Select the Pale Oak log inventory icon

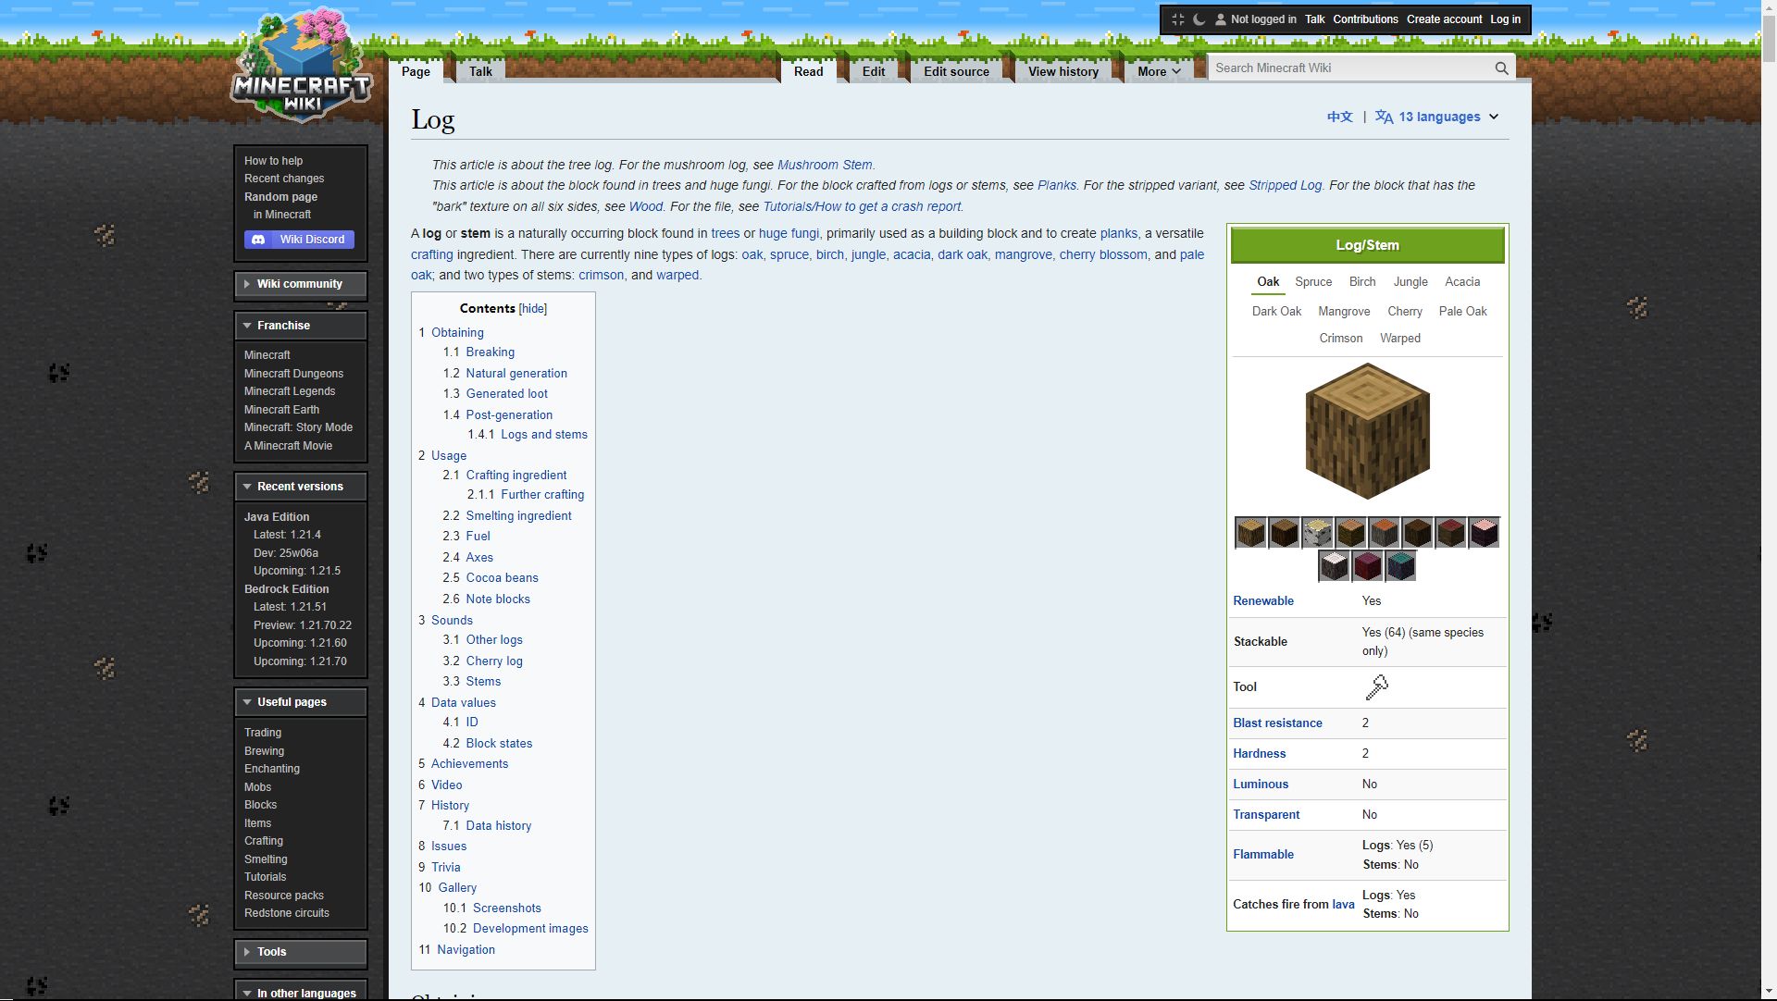point(1334,566)
